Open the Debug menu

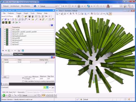(x=39, y=13)
